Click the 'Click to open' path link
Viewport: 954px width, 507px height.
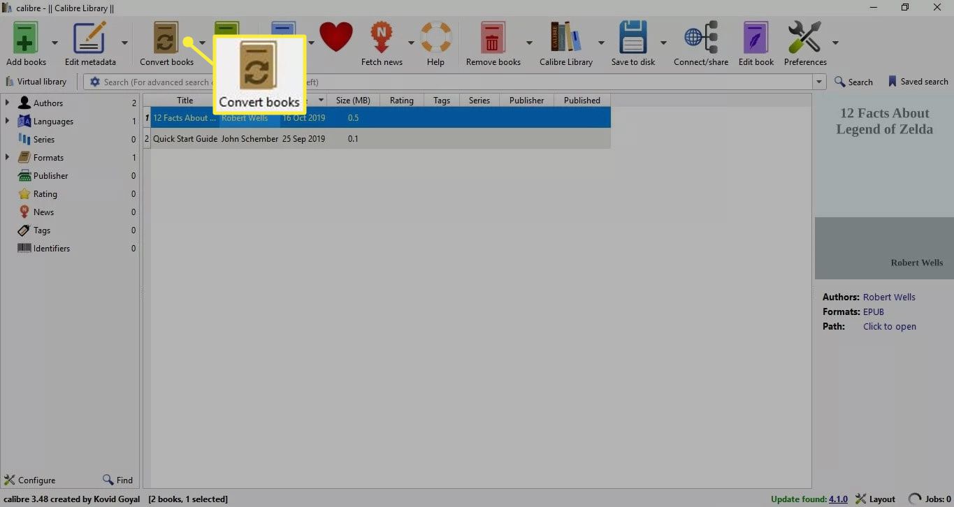(x=890, y=326)
